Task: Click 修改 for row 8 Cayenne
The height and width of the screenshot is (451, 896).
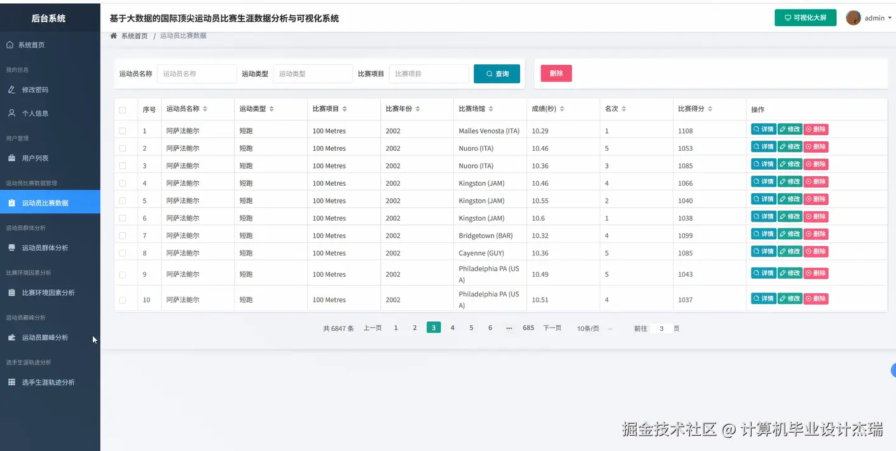Action: point(790,251)
